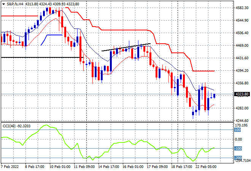
Task: Click the 4582.30 price axis label
Action: coord(242,8)
